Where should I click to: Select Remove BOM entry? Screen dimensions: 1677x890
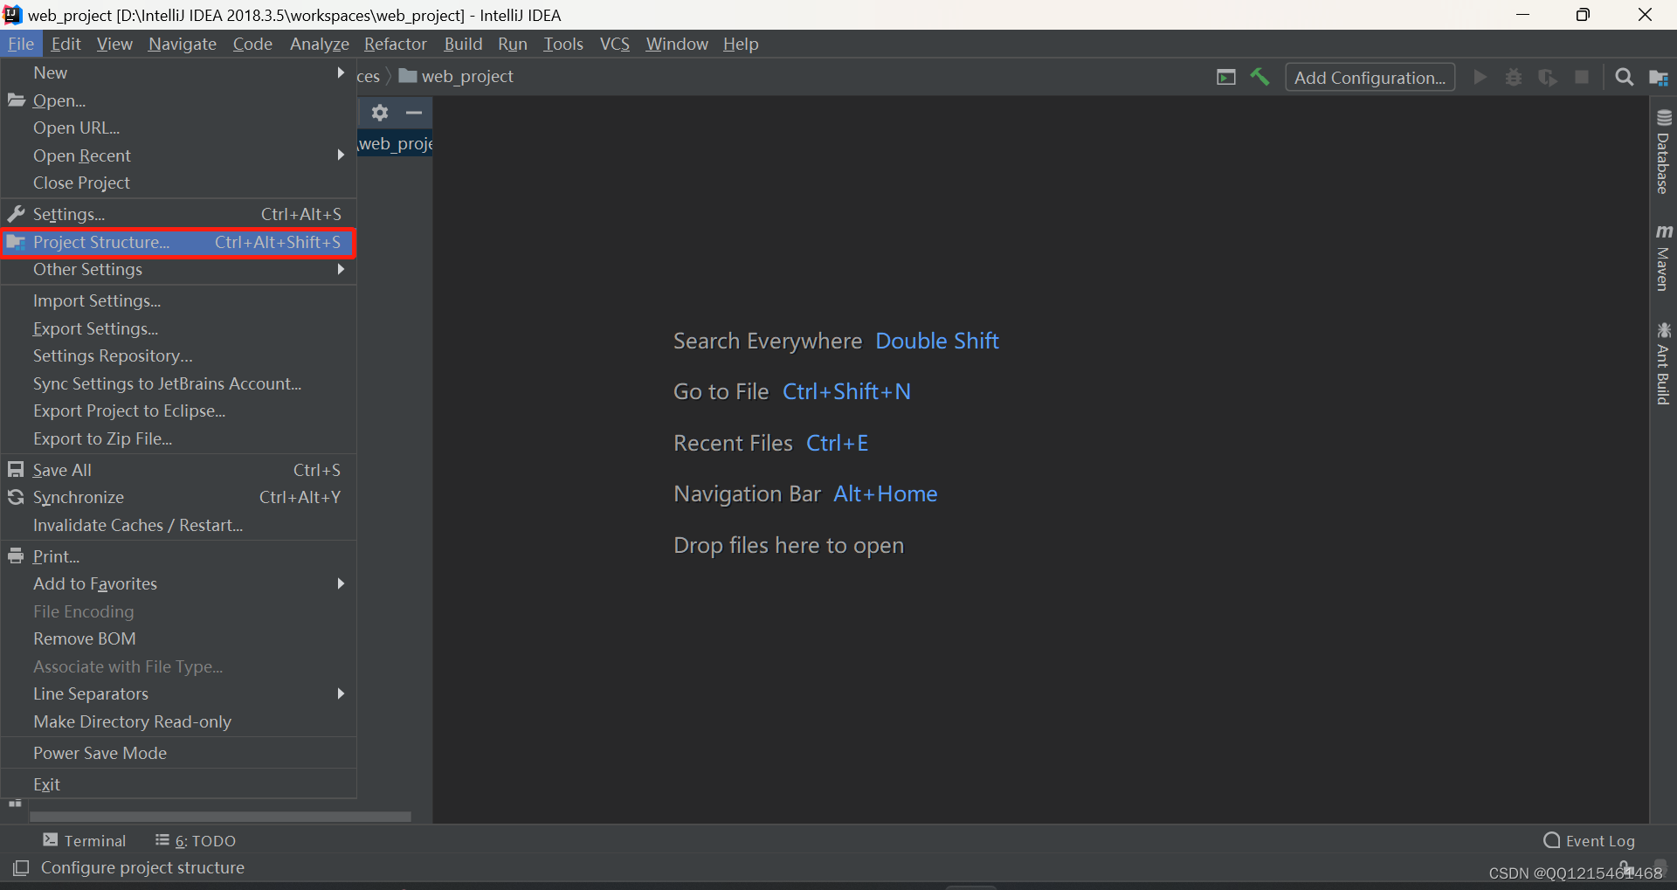tap(178, 638)
